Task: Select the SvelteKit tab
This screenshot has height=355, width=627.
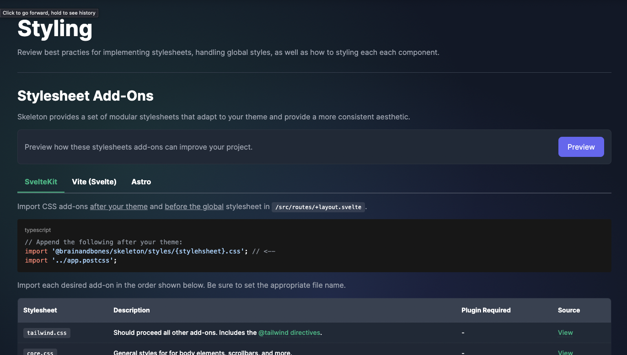Action: (41, 182)
